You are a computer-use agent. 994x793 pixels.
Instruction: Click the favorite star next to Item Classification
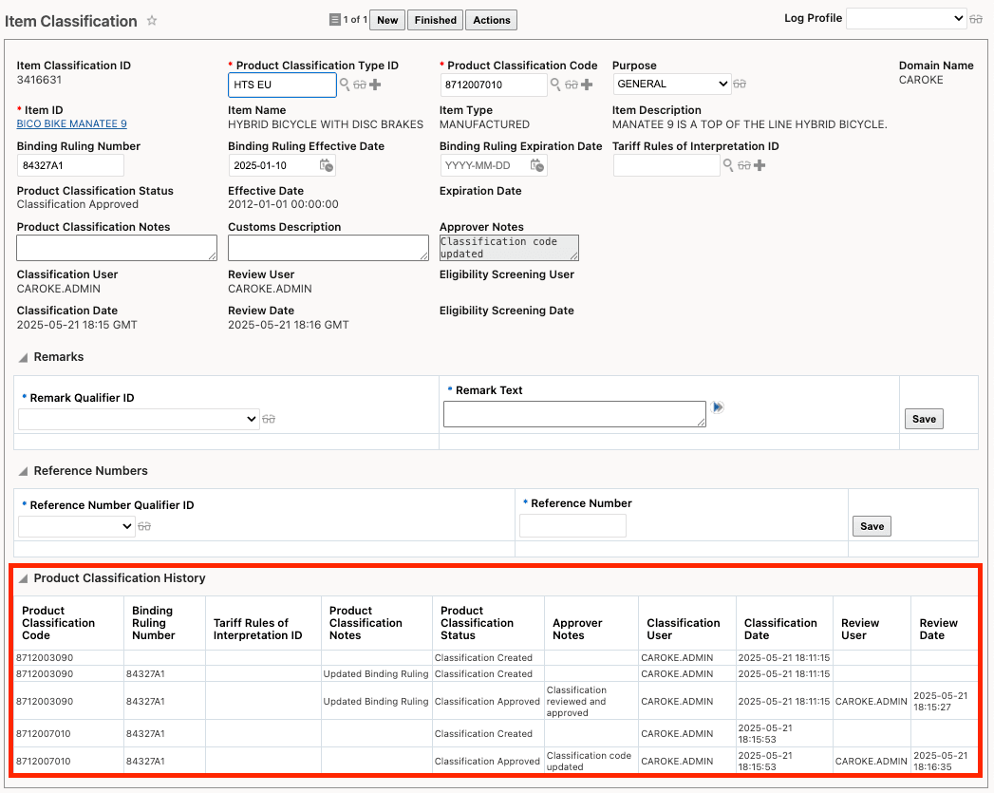[x=152, y=20]
